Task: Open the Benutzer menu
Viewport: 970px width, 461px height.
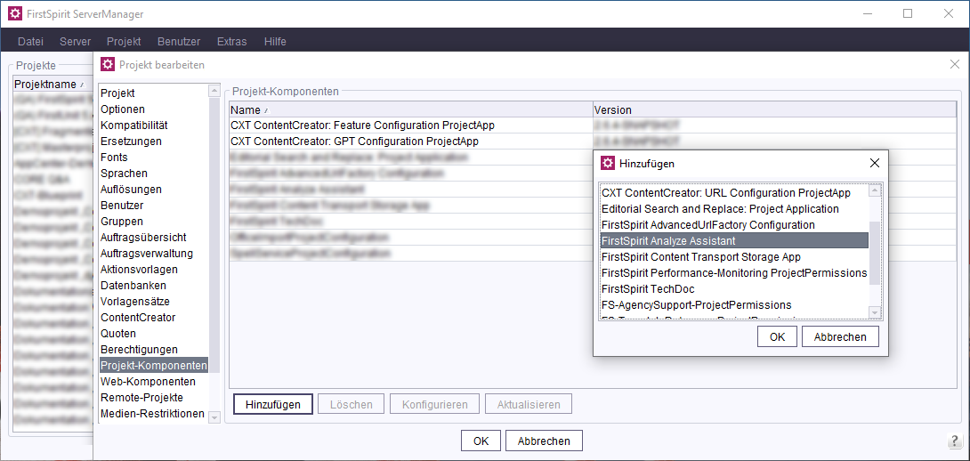Action: [x=179, y=41]
